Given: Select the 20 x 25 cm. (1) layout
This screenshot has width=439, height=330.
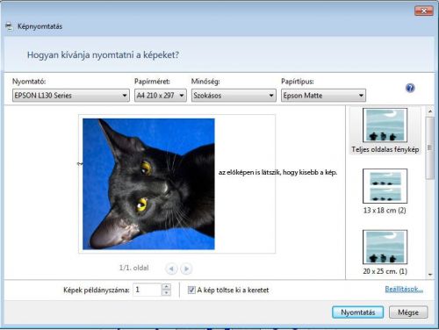Looking at the screenshot, I should pos(385,253).
